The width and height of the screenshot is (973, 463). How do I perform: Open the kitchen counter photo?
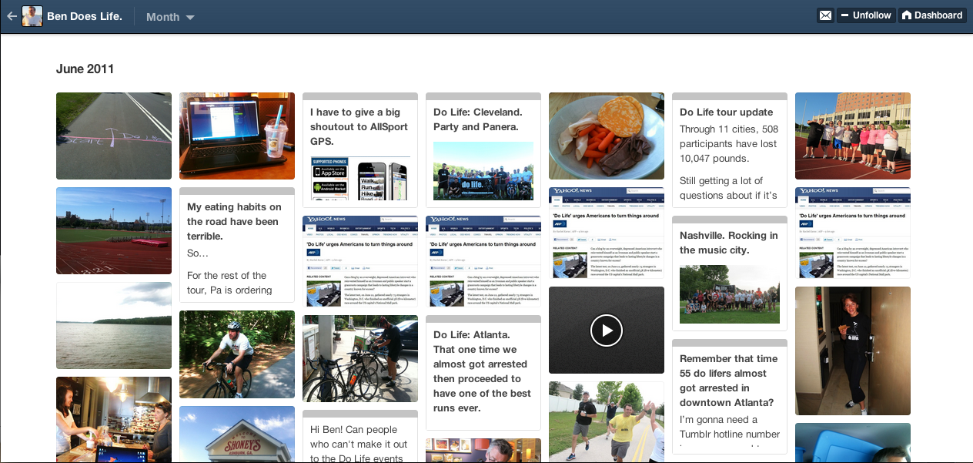(x=114, y=420)
